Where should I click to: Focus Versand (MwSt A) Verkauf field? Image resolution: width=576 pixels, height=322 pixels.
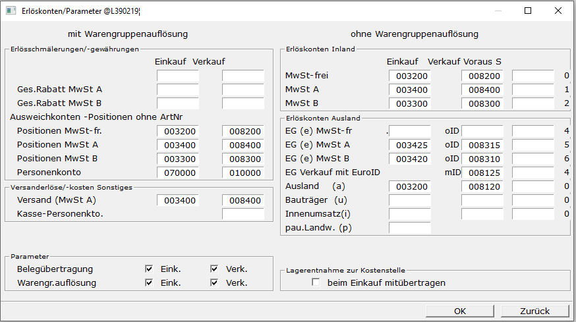coord(243,200)
